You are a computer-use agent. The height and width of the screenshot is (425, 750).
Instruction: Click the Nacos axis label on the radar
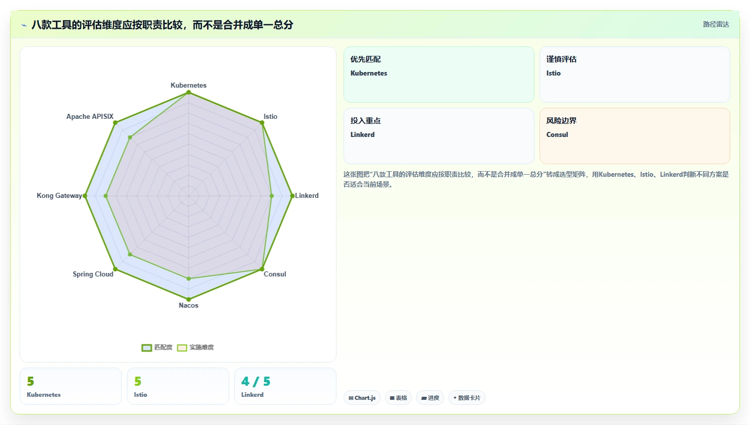188,305
